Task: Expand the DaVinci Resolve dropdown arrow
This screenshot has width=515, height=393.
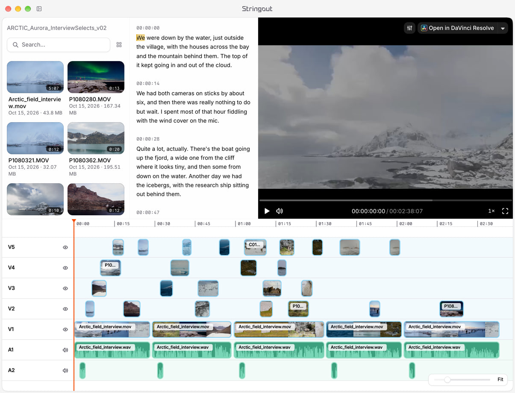Action: [503, 28]
